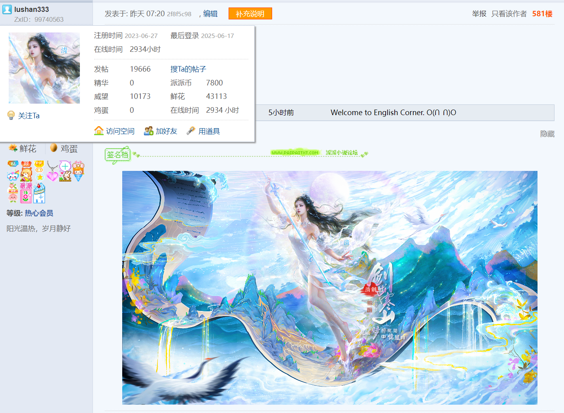Click the lightbulb icon next to 关注Ta
This screenshot has height=413, width=564.
(11, 115)
